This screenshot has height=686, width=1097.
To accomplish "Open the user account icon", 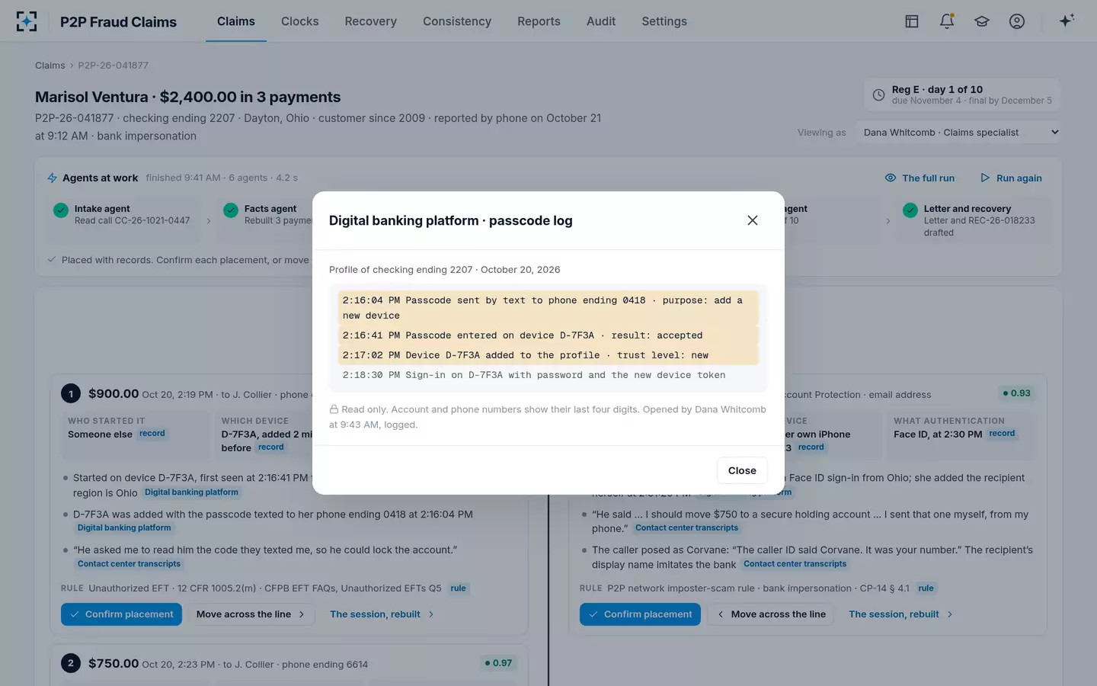I will (1017, 21).
